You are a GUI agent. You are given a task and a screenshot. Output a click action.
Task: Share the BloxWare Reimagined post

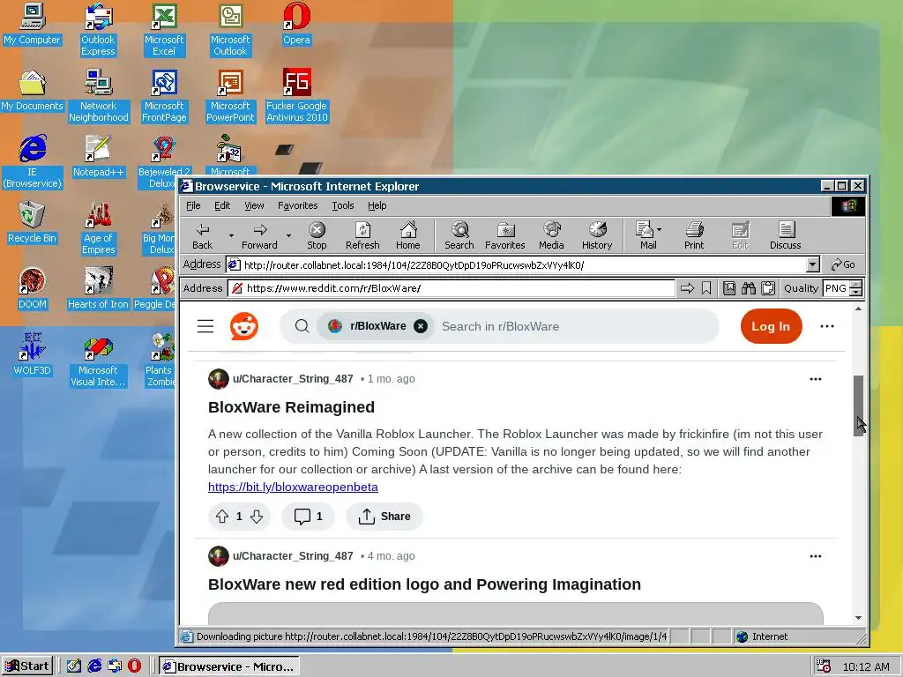point(384,517)
